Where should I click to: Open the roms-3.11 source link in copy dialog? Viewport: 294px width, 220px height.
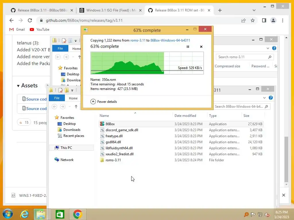(x=138, y=40)
